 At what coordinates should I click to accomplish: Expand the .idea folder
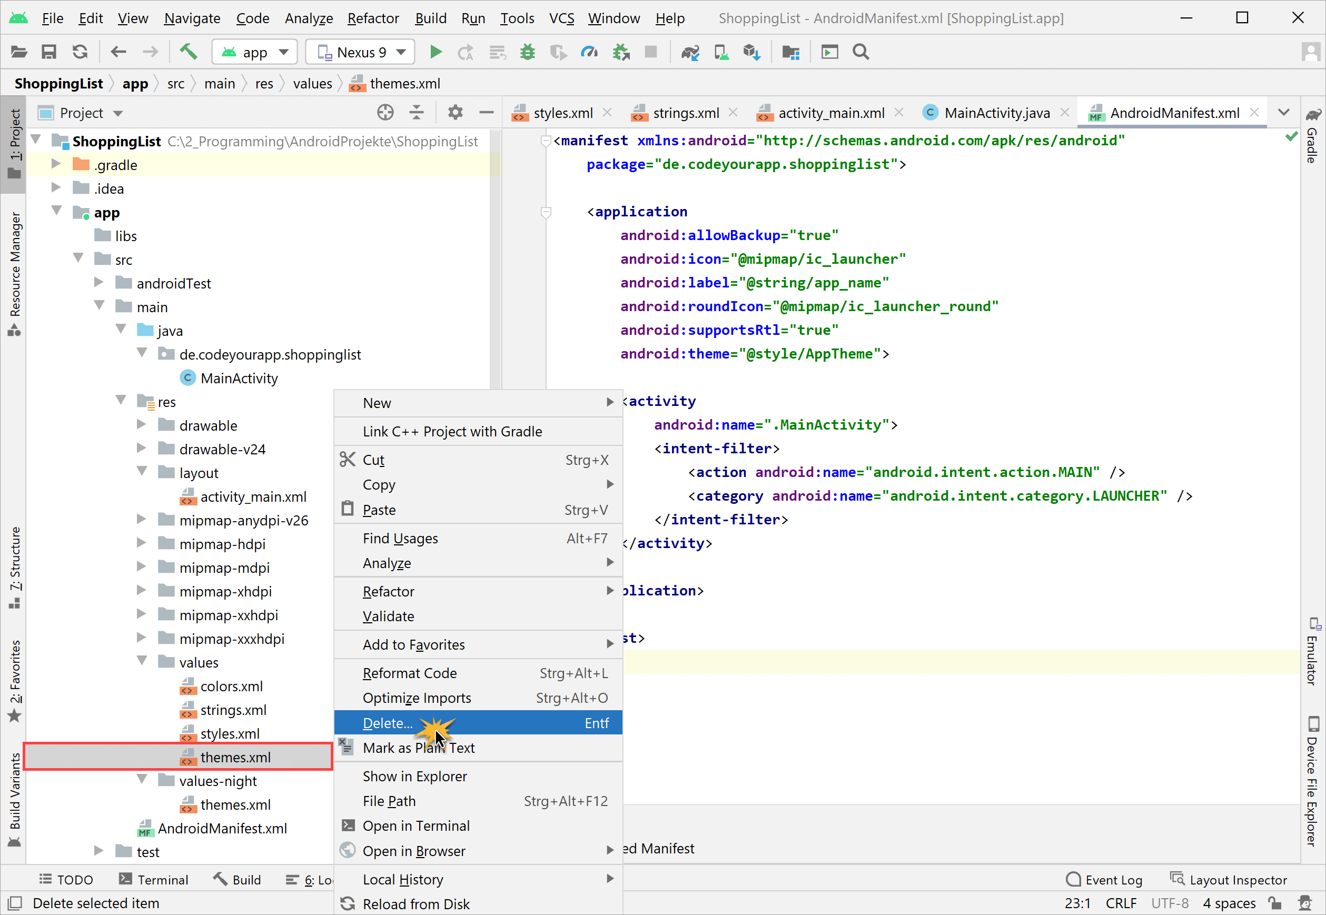(56, 188)
